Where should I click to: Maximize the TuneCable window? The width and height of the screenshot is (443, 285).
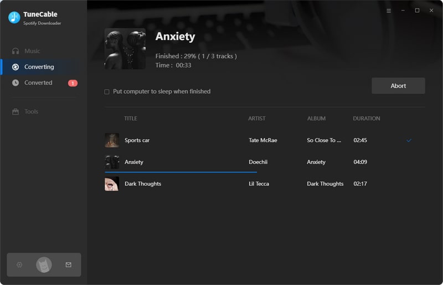coord(417,11)
